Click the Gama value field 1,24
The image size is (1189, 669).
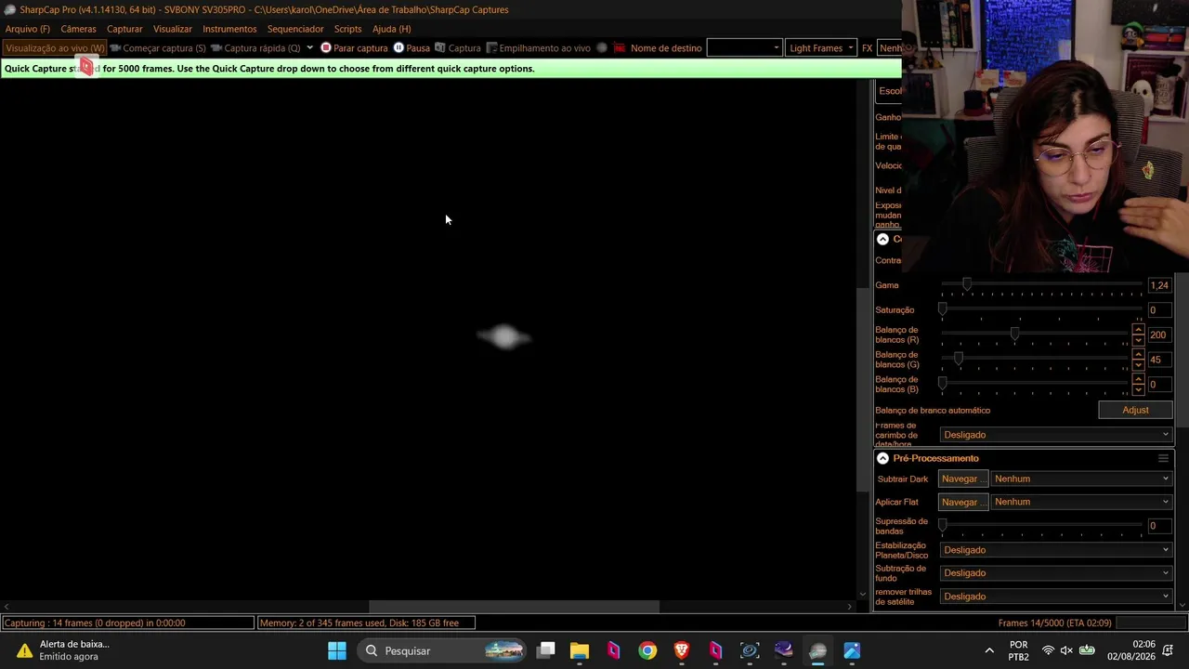pos(1159,285)
